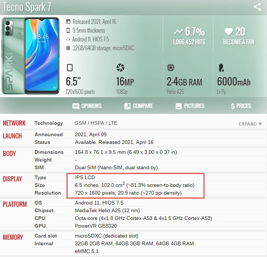Click the Weight spec label

(43, 160)
